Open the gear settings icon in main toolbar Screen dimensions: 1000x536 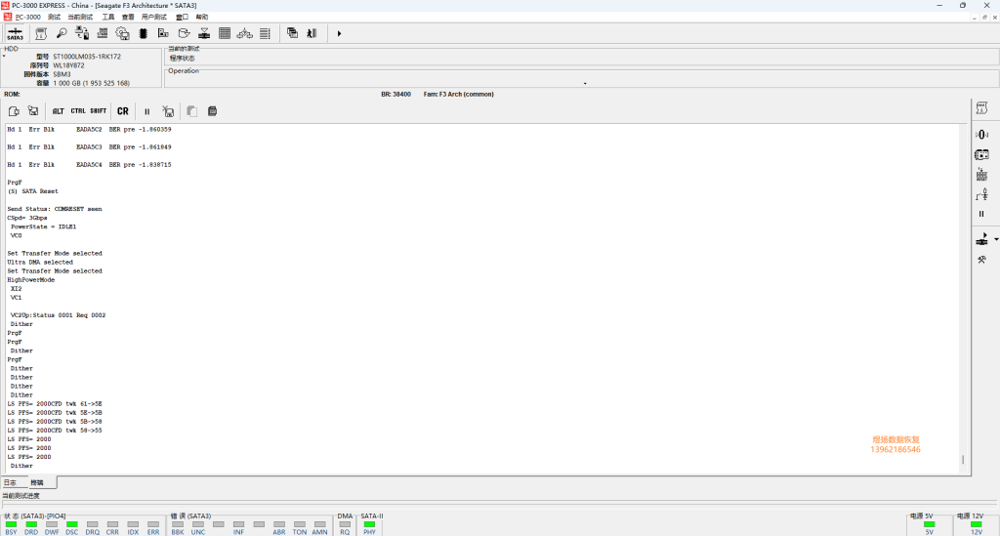pyautogui.click(x=122, y=34)
